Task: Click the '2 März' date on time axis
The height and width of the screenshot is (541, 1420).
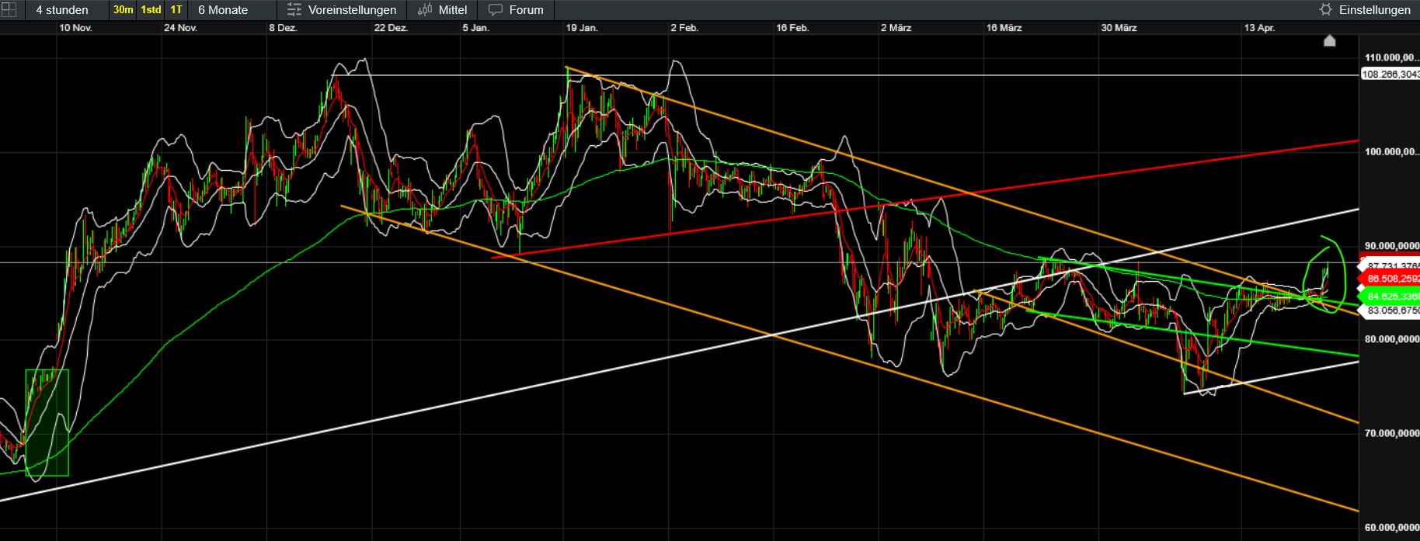Action: (896, 28)
